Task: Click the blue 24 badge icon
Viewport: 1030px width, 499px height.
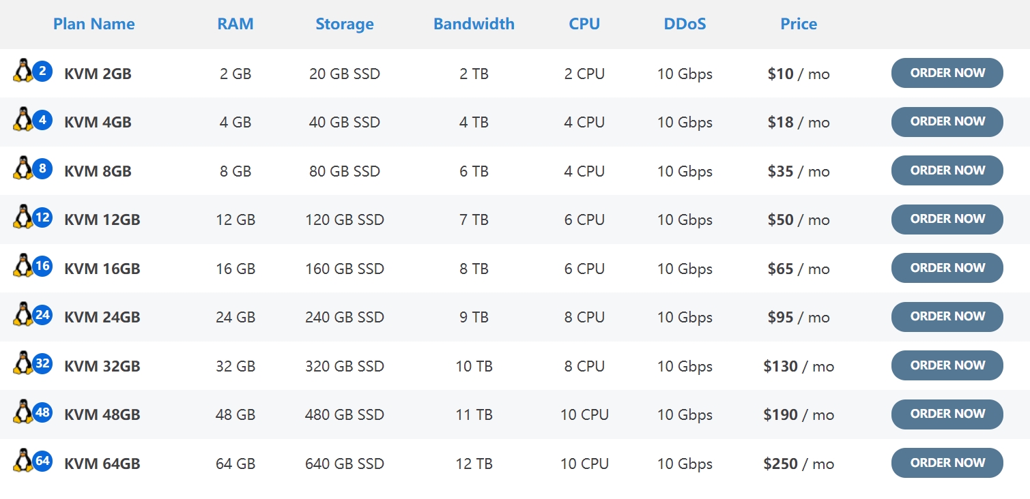Action: coord(42,315)
